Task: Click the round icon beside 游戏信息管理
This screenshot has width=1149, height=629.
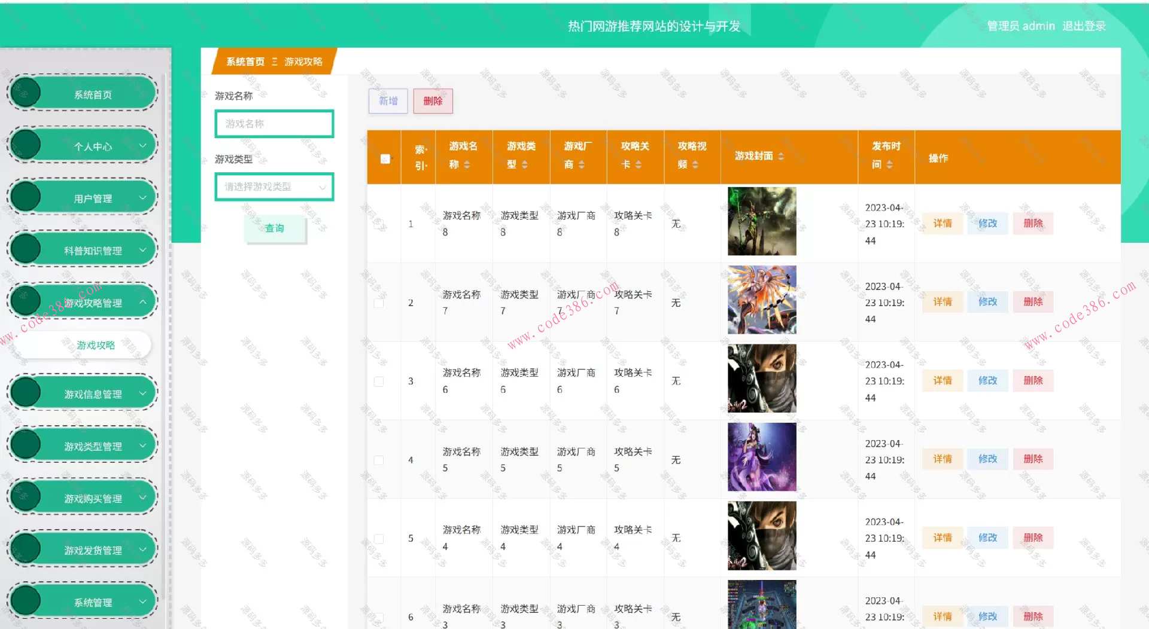Action: (26, 392)
